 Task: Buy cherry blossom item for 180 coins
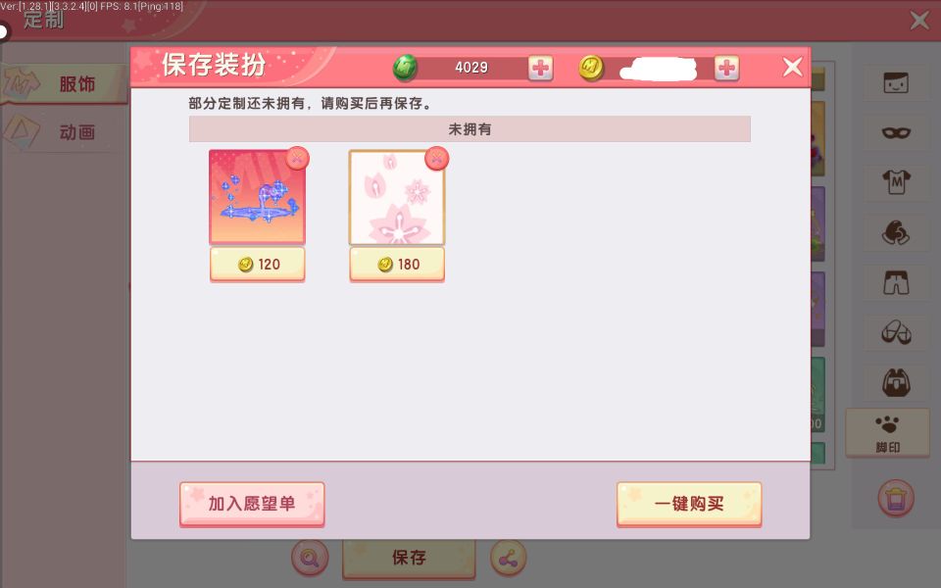pyautogui.click(x=397, y=264)
